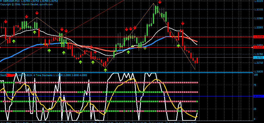Click the 1.31710 value on price axis

258,63
